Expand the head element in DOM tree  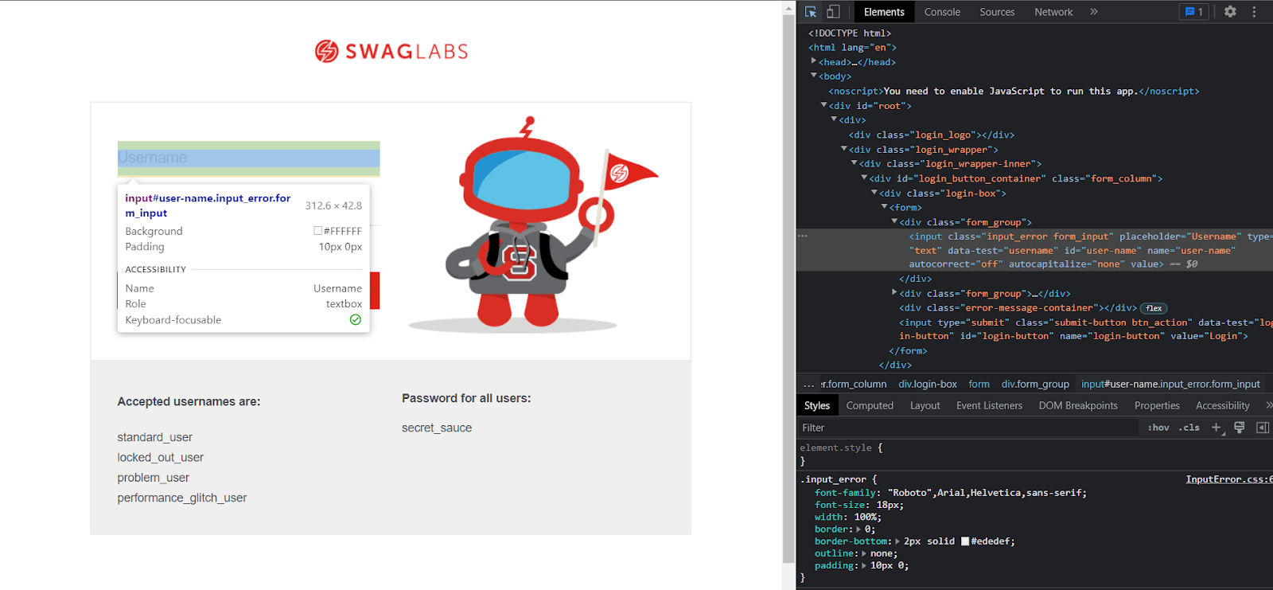[x=814, y=61]
